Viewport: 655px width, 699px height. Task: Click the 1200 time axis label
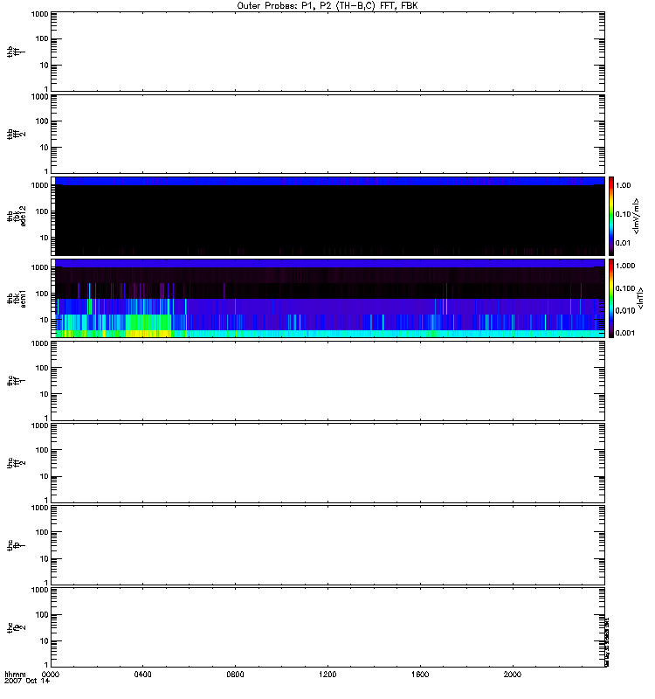tap(328, 675)
